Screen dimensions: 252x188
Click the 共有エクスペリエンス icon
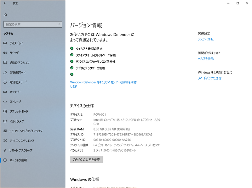pyautogui.click(x=5, y=141)
